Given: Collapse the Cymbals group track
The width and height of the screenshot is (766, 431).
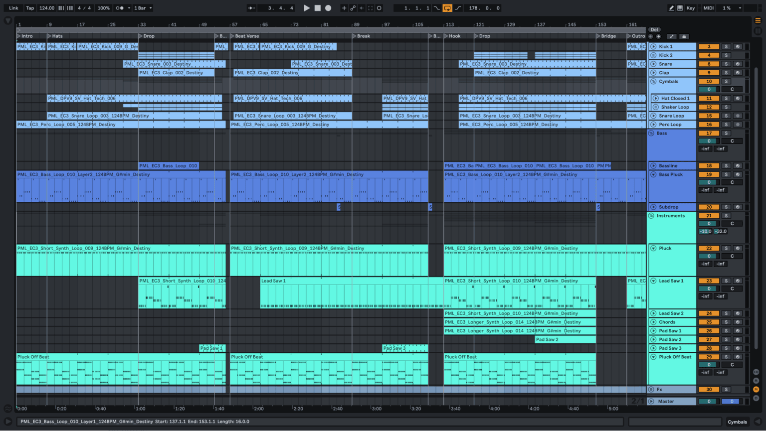Looking at the screenshot, I should 653,82.
